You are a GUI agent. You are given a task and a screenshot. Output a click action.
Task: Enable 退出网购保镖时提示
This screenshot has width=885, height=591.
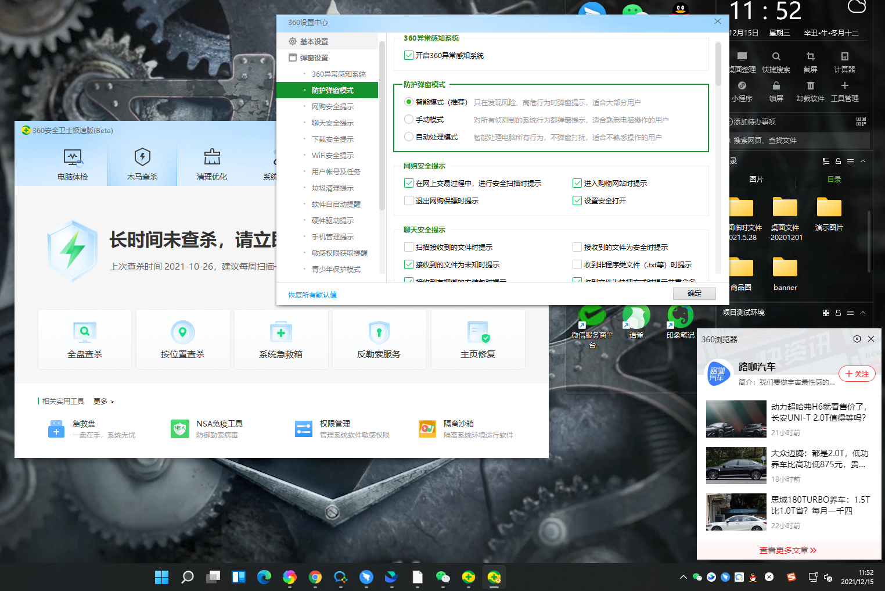click(x=409, y=201)
